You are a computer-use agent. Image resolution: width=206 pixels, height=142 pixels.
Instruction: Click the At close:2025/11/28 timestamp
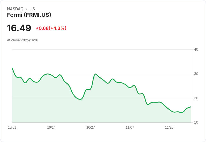click(23, 40)
